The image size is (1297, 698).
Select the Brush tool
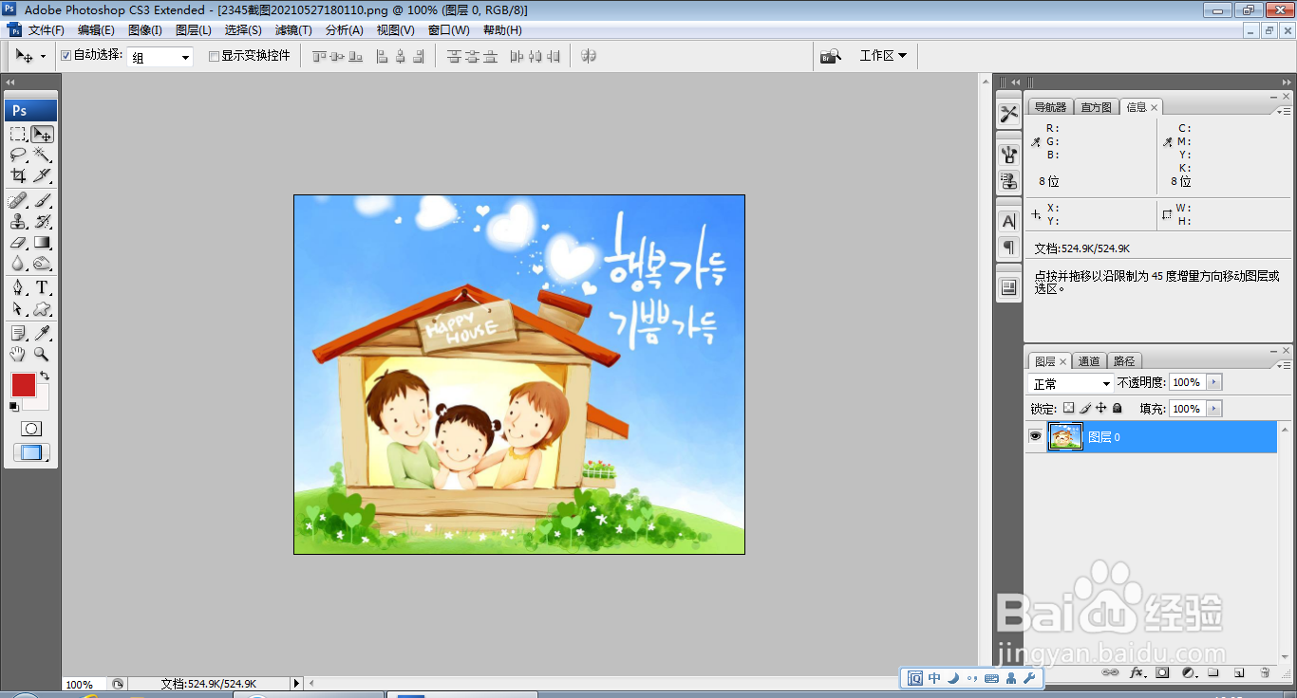click(x=42, y=201)
